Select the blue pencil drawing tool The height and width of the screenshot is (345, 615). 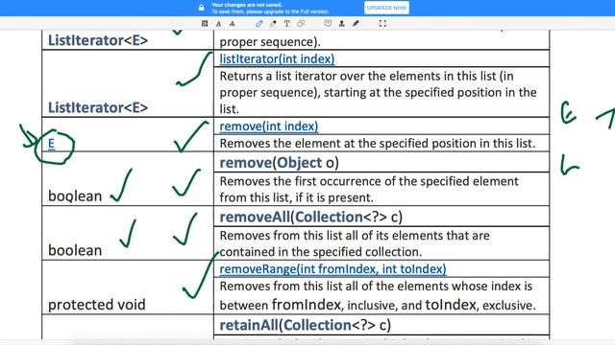[x=259, y=24]
